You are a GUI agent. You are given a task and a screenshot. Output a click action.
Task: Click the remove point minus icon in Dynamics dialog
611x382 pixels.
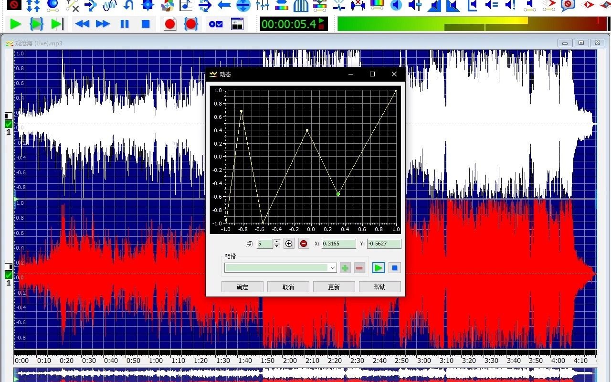(304, 244)
